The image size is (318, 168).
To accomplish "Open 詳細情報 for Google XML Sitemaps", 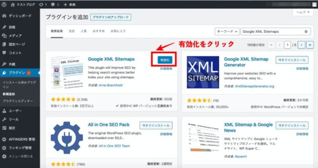I will 166,69.
